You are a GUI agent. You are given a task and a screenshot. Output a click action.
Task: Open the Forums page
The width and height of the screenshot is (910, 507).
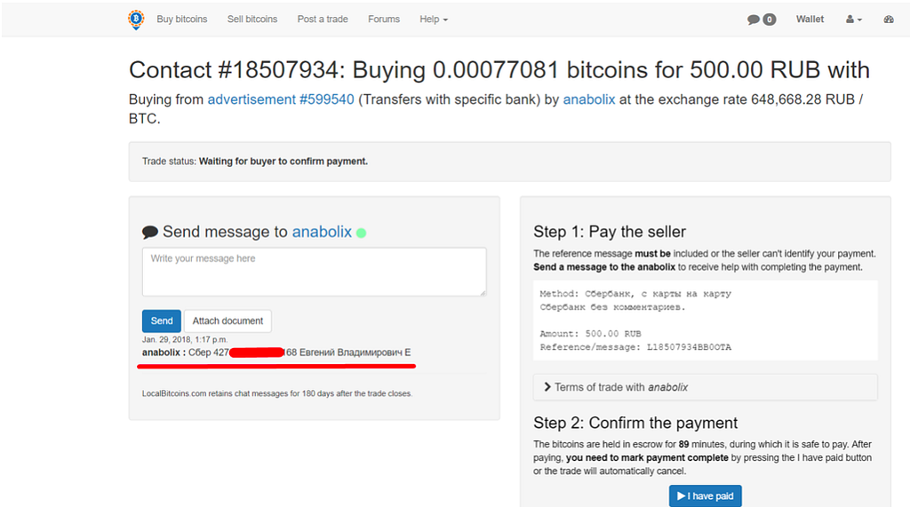click(x=384, y=20)
